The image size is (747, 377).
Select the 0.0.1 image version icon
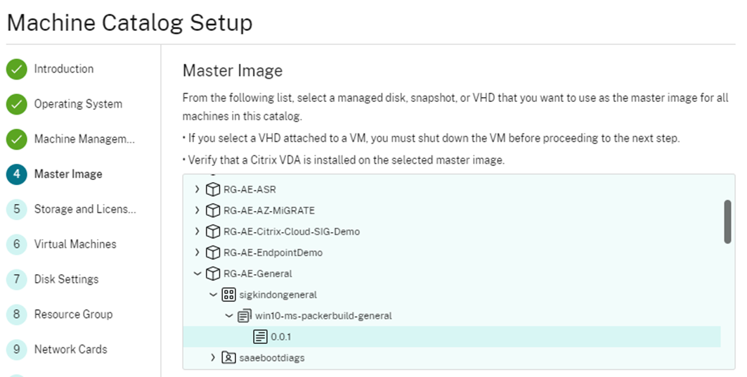coord(260,336)
